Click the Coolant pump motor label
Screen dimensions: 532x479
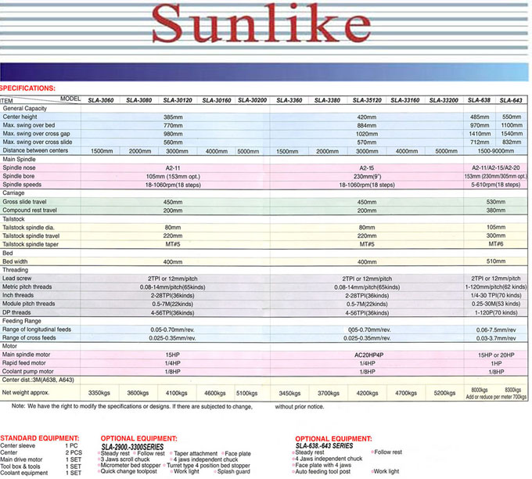click(x=28, y=372)
